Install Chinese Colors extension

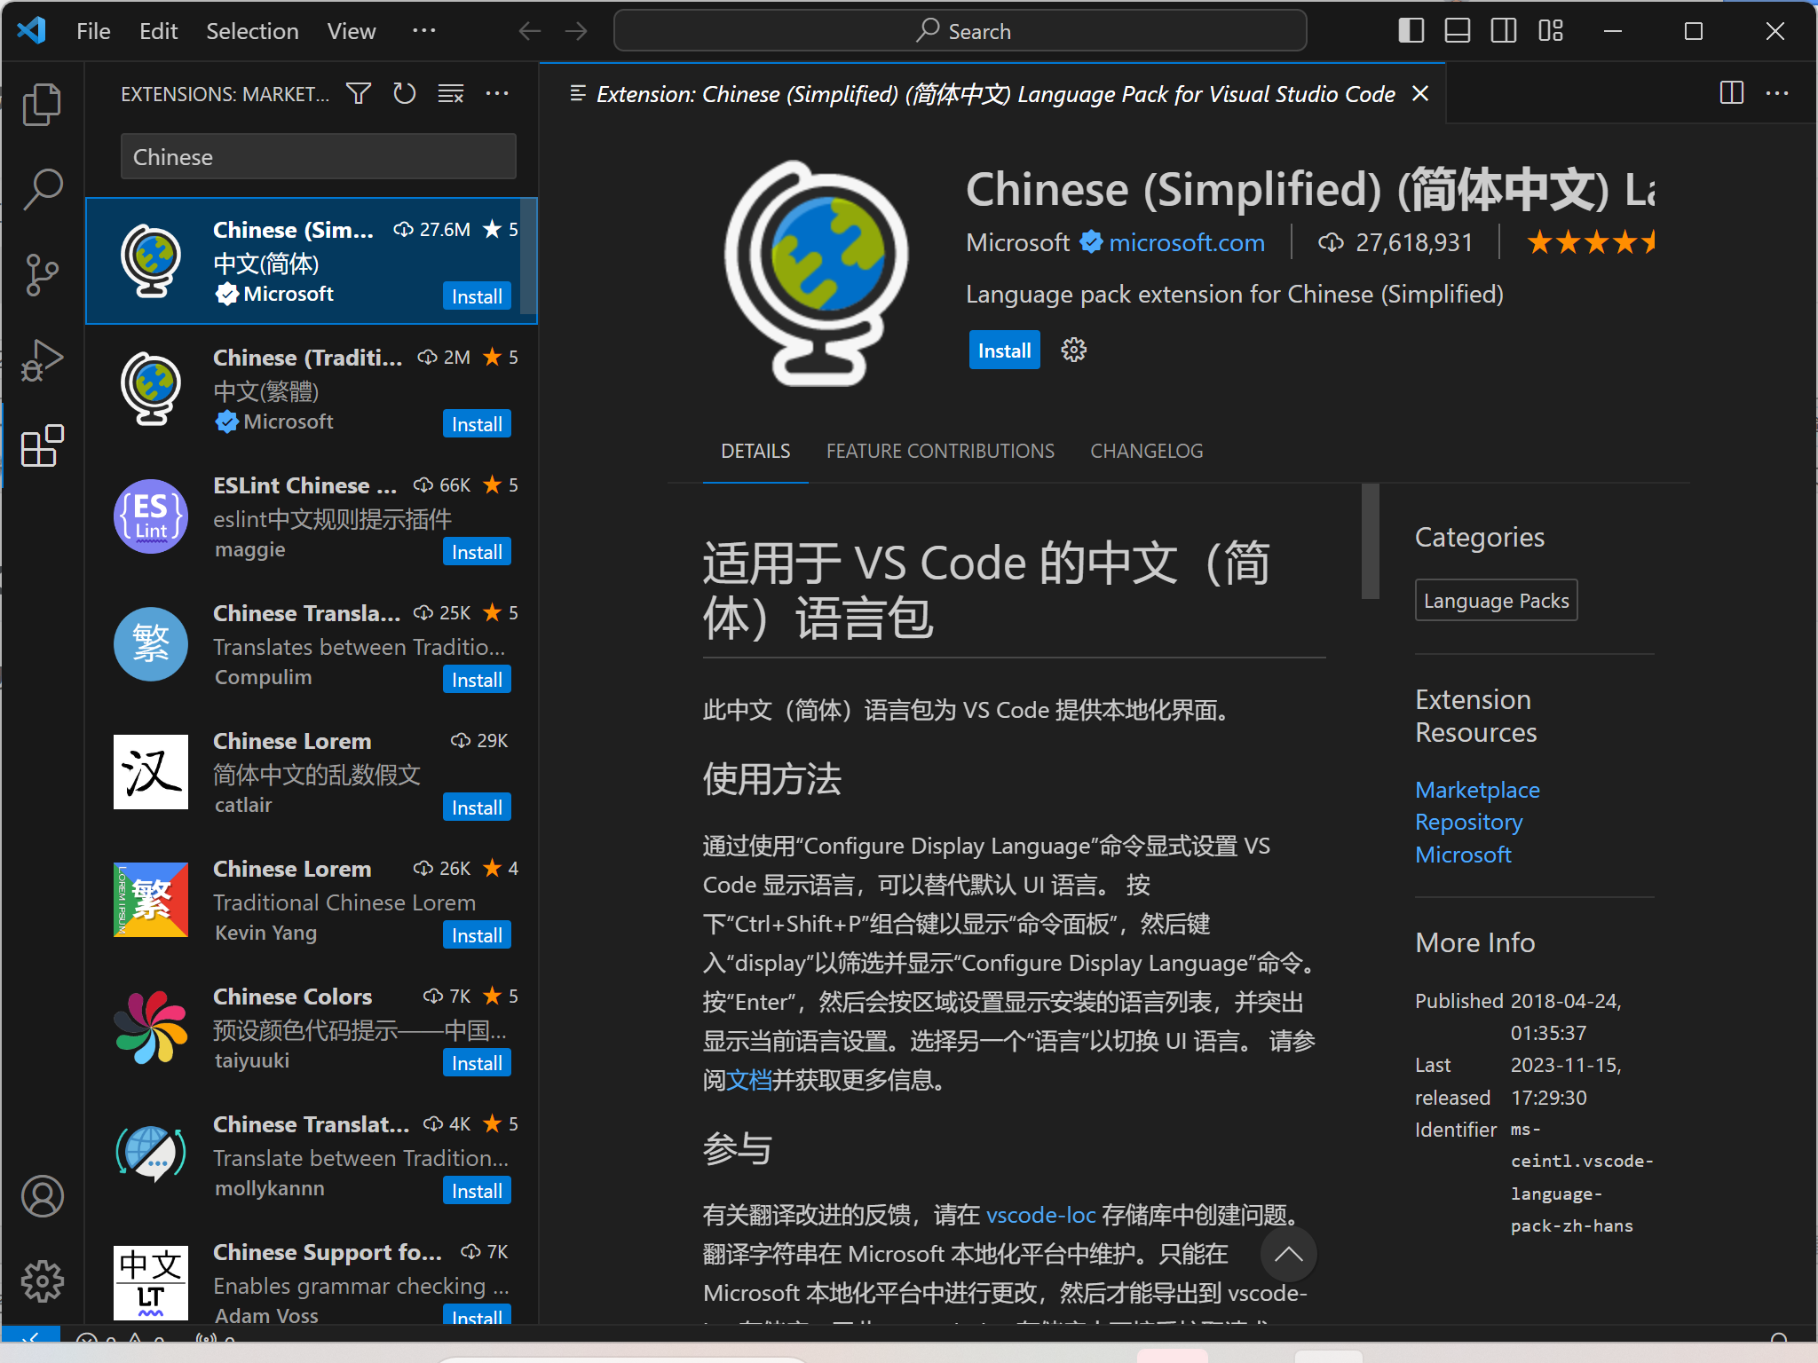[x=477, y=1063]
